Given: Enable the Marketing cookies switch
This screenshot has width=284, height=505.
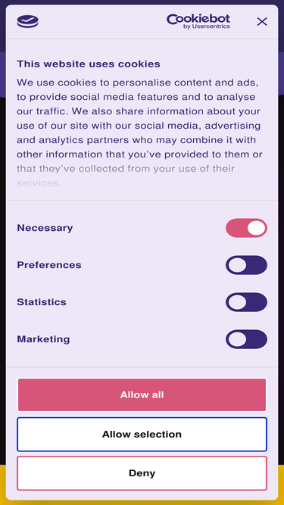Looking at the screenshot, I should click(246, 339).
